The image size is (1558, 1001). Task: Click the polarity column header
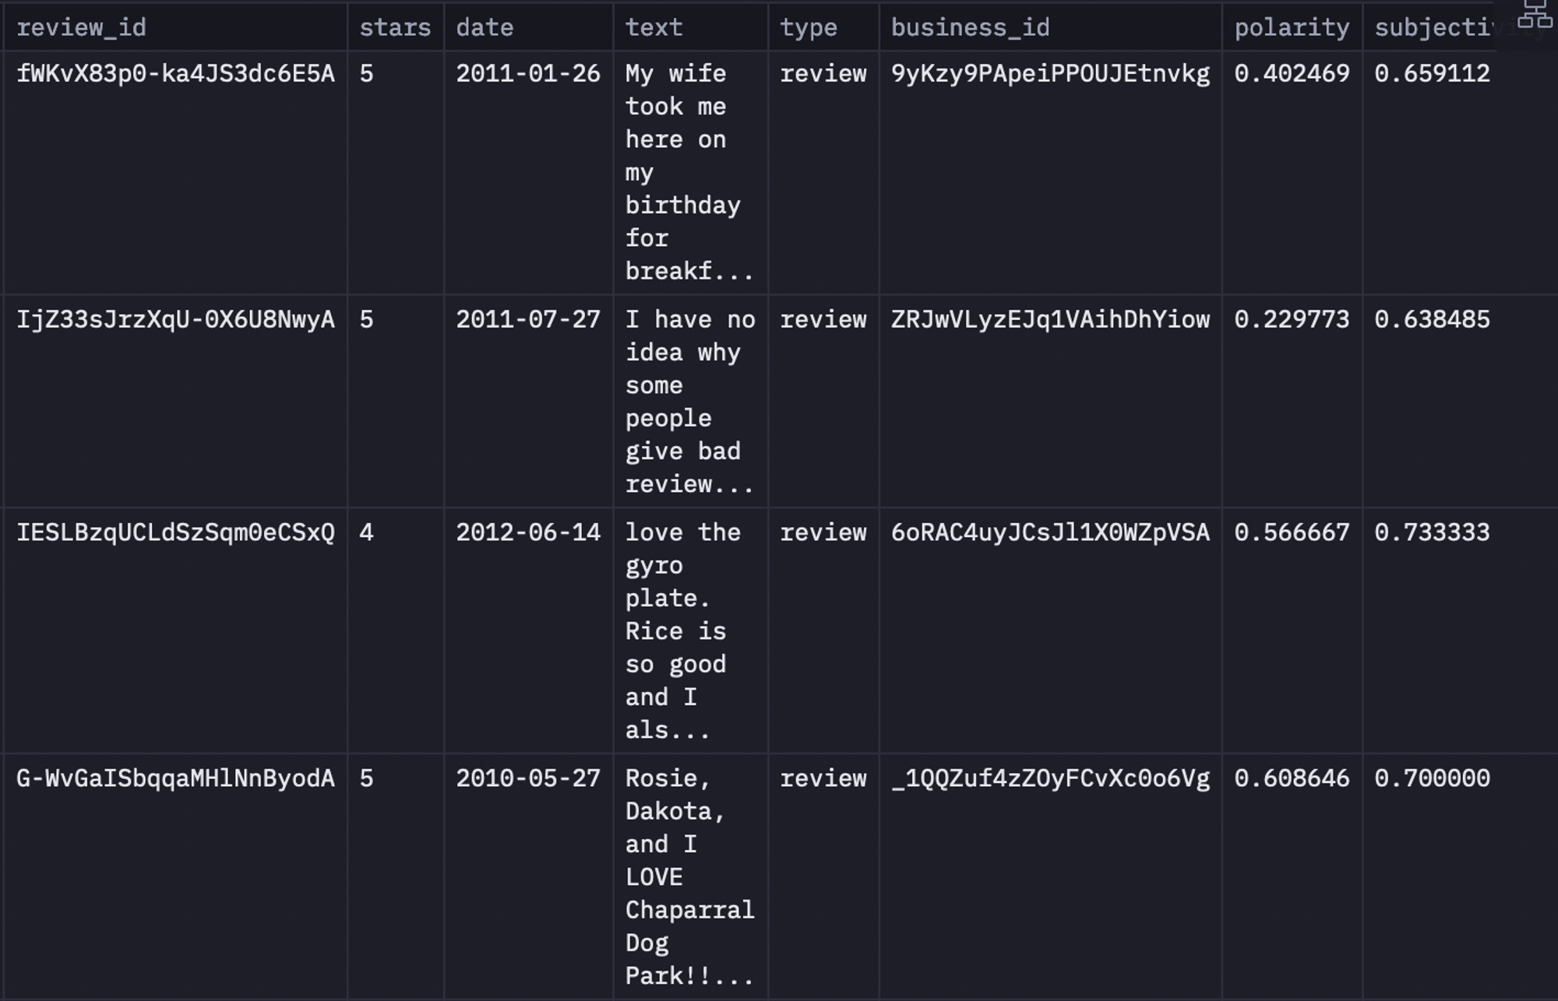click(1292, 27)
